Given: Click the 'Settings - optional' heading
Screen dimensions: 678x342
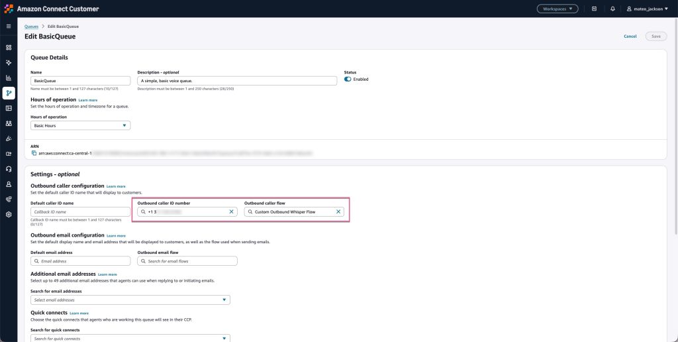Looking at the screenshot, I should pos(55,174).
